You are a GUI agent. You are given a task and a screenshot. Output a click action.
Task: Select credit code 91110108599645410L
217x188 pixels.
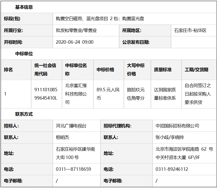click(x=46, y=94)
